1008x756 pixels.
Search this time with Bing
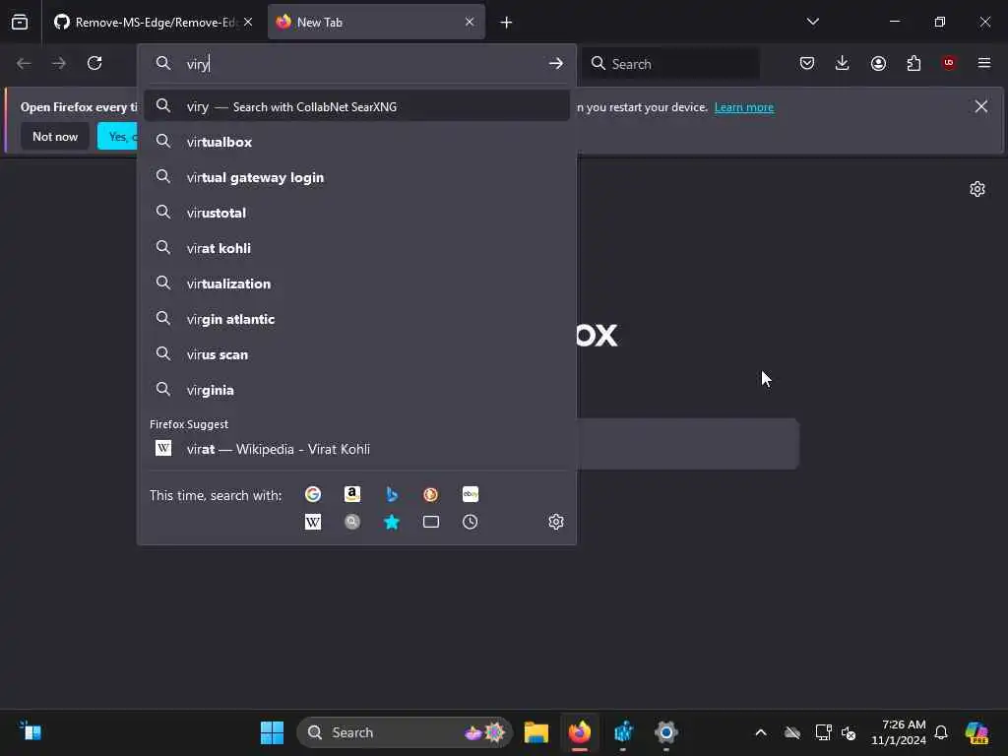392,494
